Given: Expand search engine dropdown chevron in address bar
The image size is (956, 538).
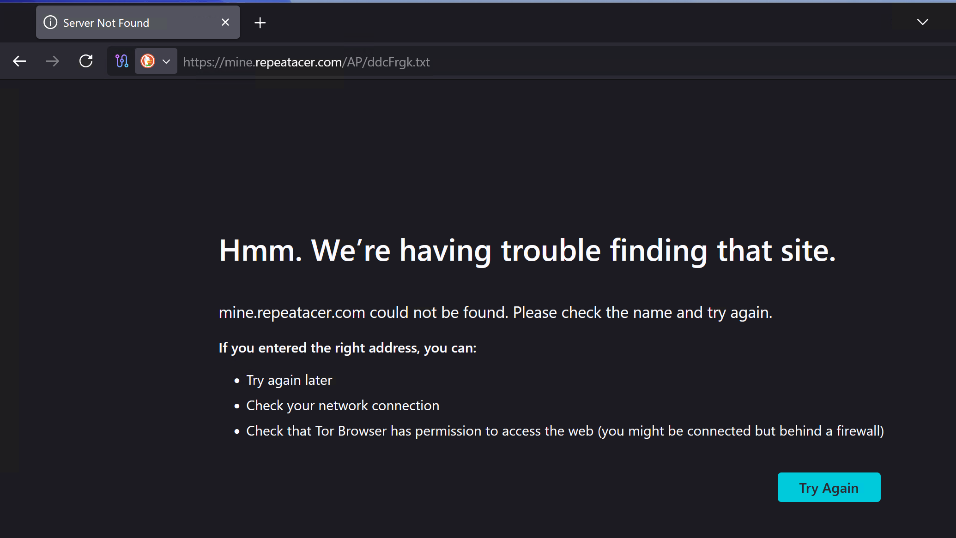Looking at the screenshot, I should 166,61.
